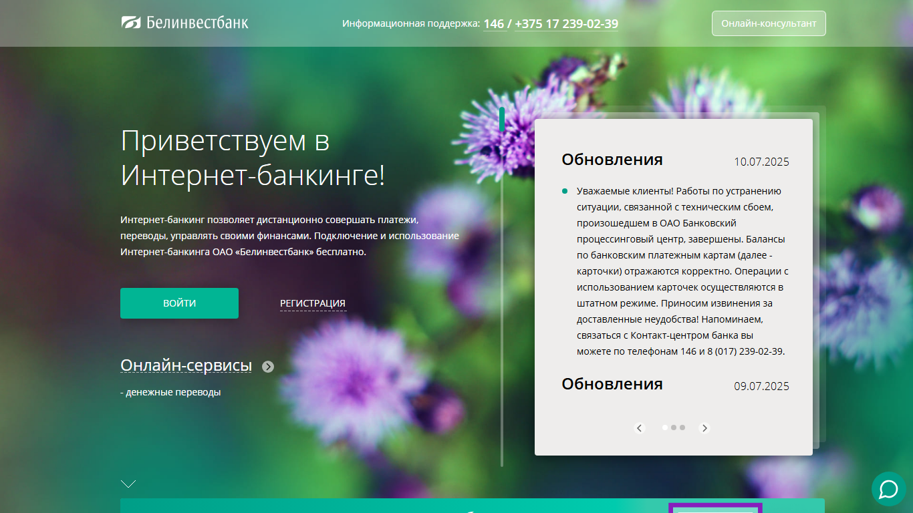Click the news paragraph starting Уважаемые клиенты
Screen dimensions: 913x513
[x=682, y=271]
